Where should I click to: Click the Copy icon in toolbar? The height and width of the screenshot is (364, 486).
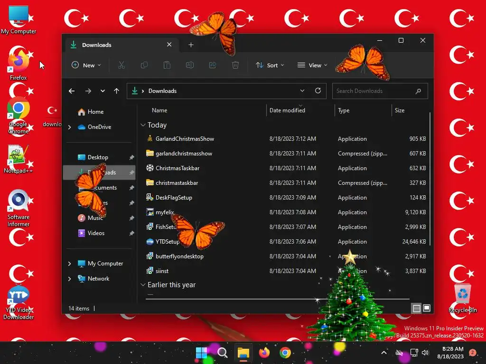(144, 65)
